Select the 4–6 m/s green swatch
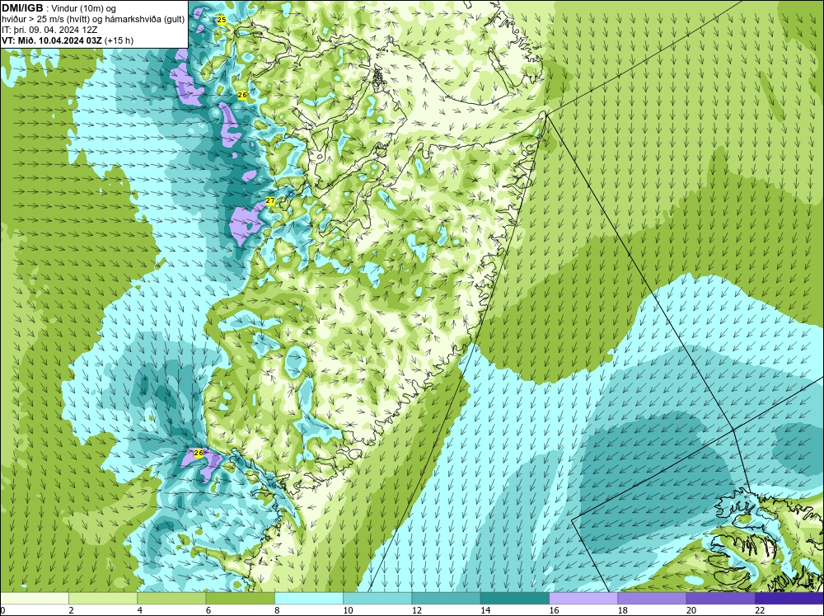Image resolution: width=824 pixels, height=616 pixels. [172, 599]
